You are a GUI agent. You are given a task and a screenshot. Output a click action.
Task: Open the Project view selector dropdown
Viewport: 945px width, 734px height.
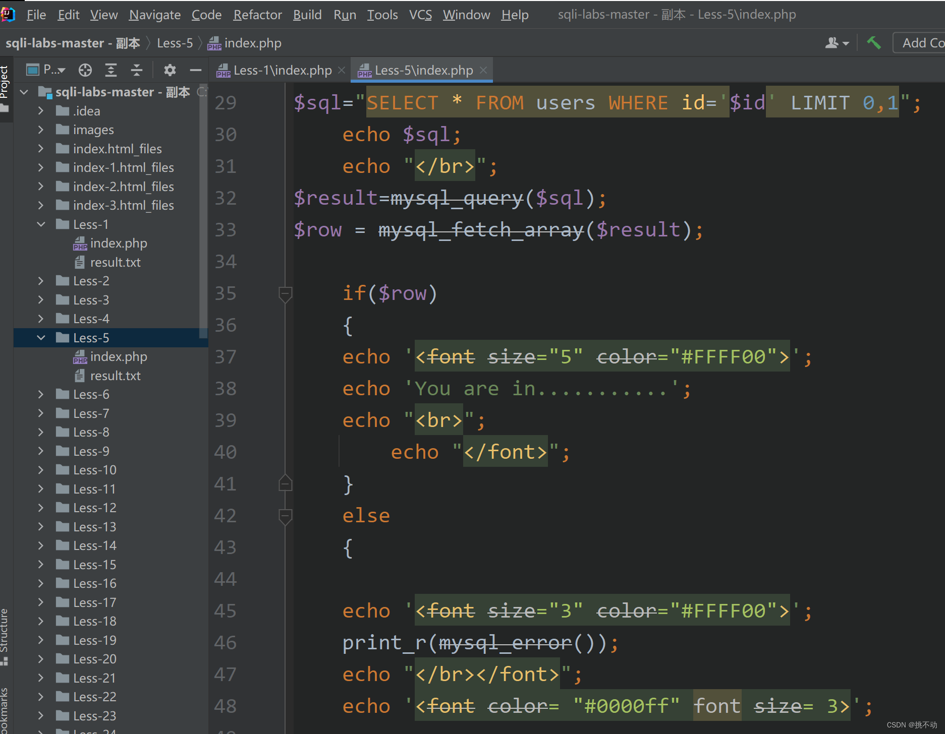[46, 70]
